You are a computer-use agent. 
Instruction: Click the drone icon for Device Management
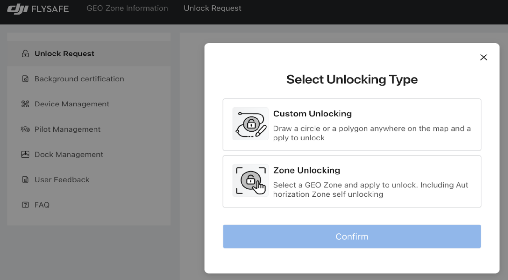25,104
